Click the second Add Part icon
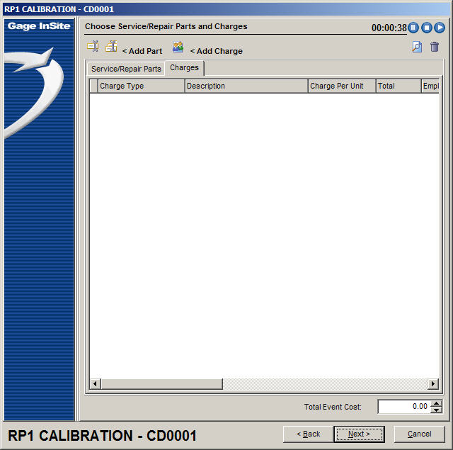 [111, 47]
